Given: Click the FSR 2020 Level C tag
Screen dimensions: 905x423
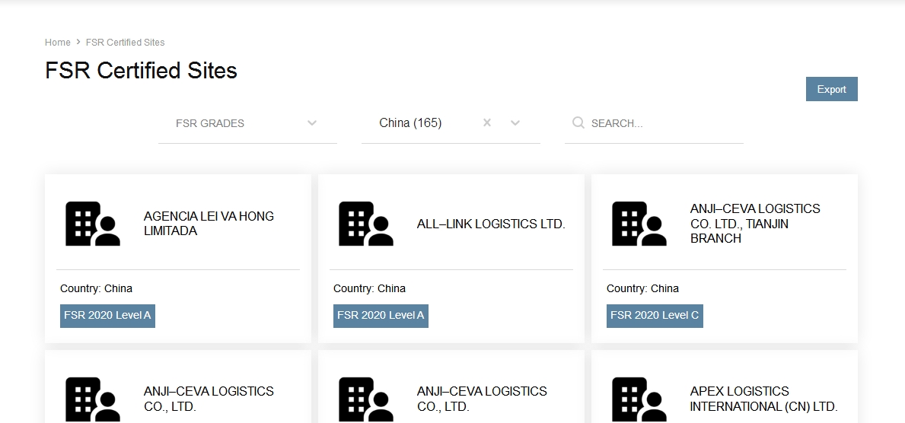Looking at the screenshot, I should pos(655,316).
